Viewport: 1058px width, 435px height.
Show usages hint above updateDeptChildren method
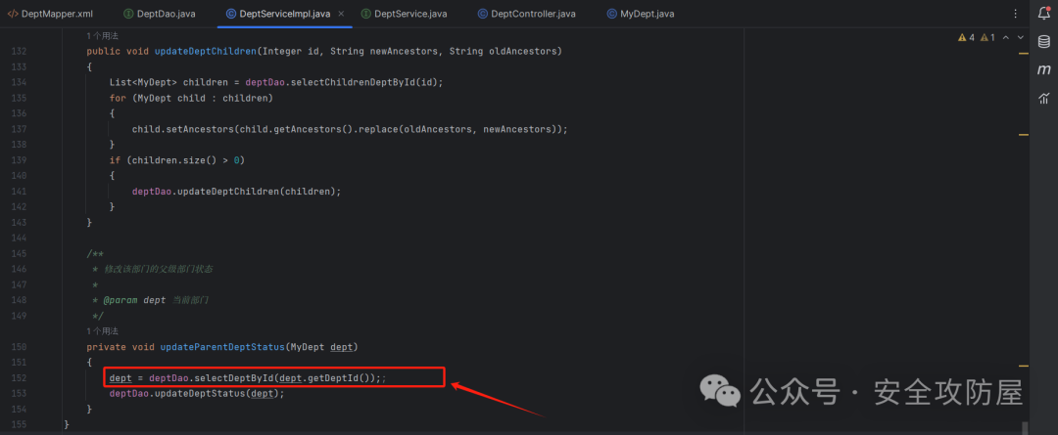click(x=103, y=36)
